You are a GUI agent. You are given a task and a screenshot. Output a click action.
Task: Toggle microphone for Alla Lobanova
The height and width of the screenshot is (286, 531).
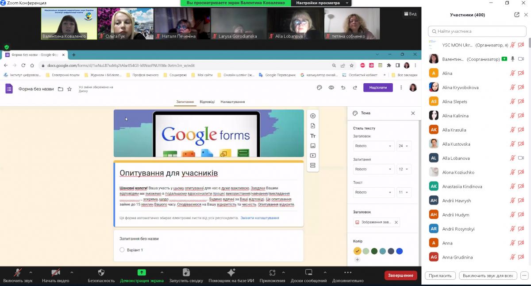click(x=513, y=158)
